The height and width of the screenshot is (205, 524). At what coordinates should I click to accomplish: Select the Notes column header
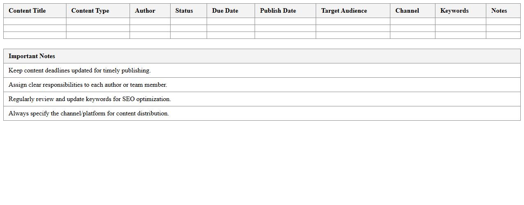(x=499, y=11)
